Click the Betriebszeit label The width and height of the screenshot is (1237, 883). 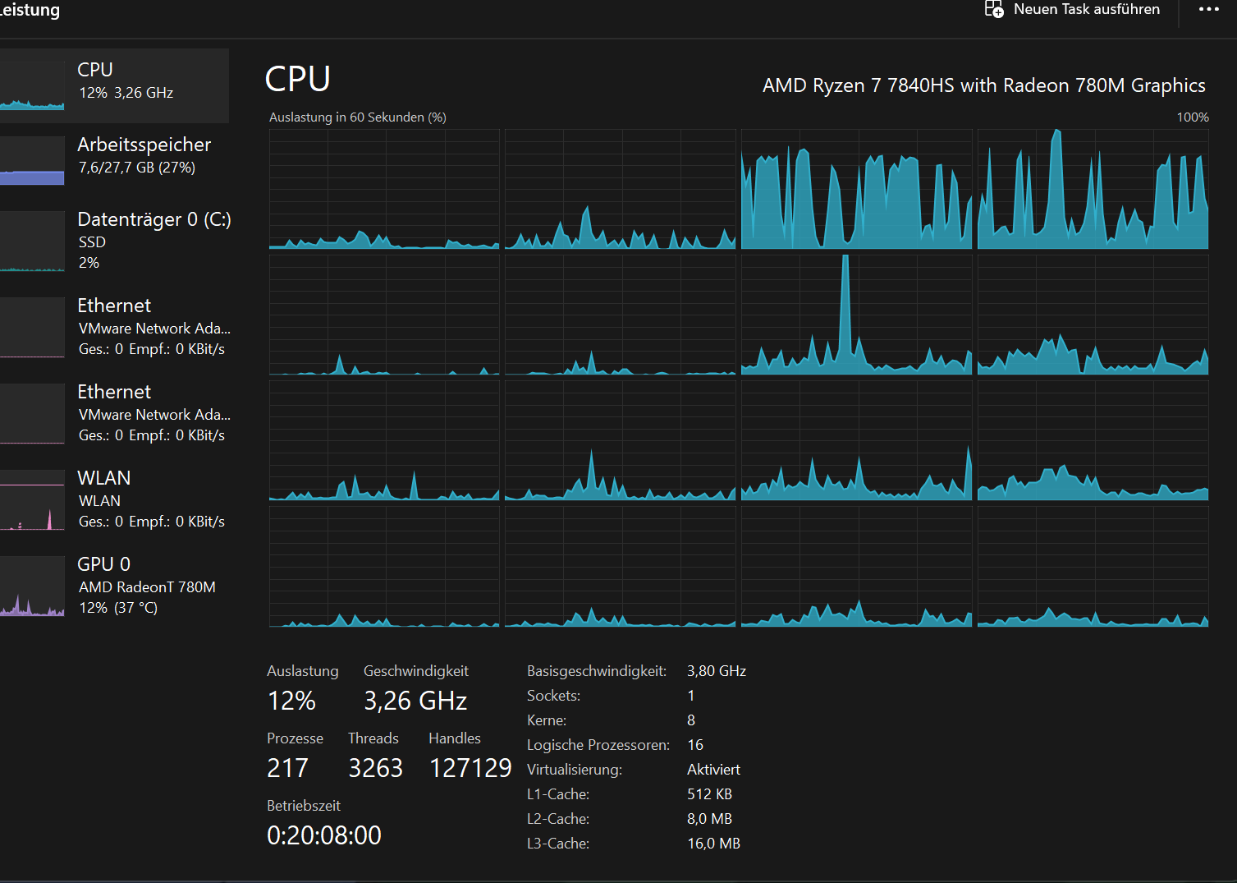pyautogui.click(x=304, y=806)
